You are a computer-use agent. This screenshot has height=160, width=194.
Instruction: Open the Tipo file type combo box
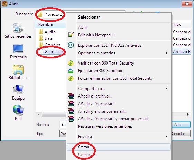(x=62, y=134)
